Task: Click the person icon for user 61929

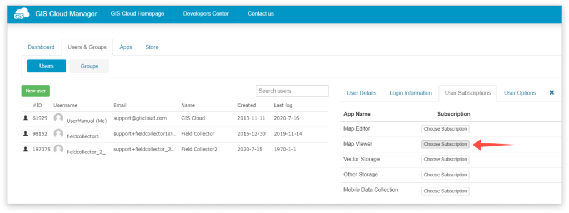Action: 26,118
